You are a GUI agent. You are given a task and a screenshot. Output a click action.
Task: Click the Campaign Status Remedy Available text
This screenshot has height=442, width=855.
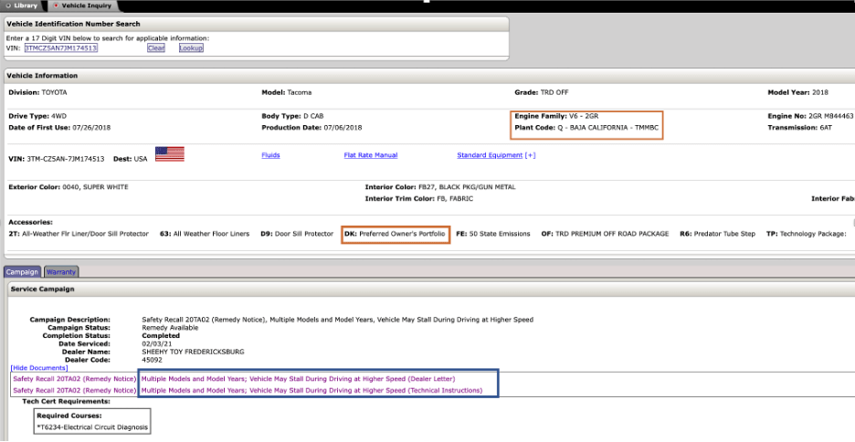[170, 328]
